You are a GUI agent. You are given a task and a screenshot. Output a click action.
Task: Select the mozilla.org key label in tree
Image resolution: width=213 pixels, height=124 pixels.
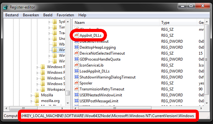pos(50,101)
